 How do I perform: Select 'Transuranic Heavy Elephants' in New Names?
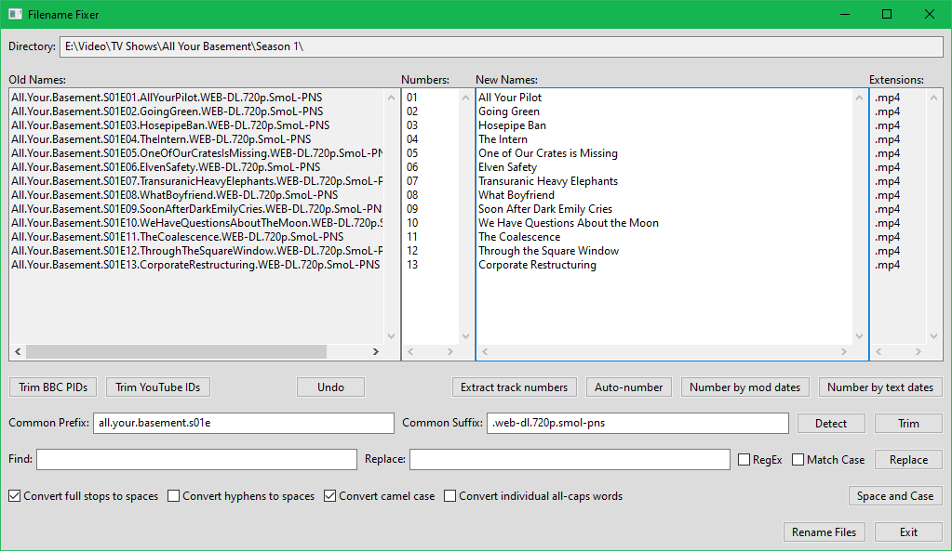point(548,181)
